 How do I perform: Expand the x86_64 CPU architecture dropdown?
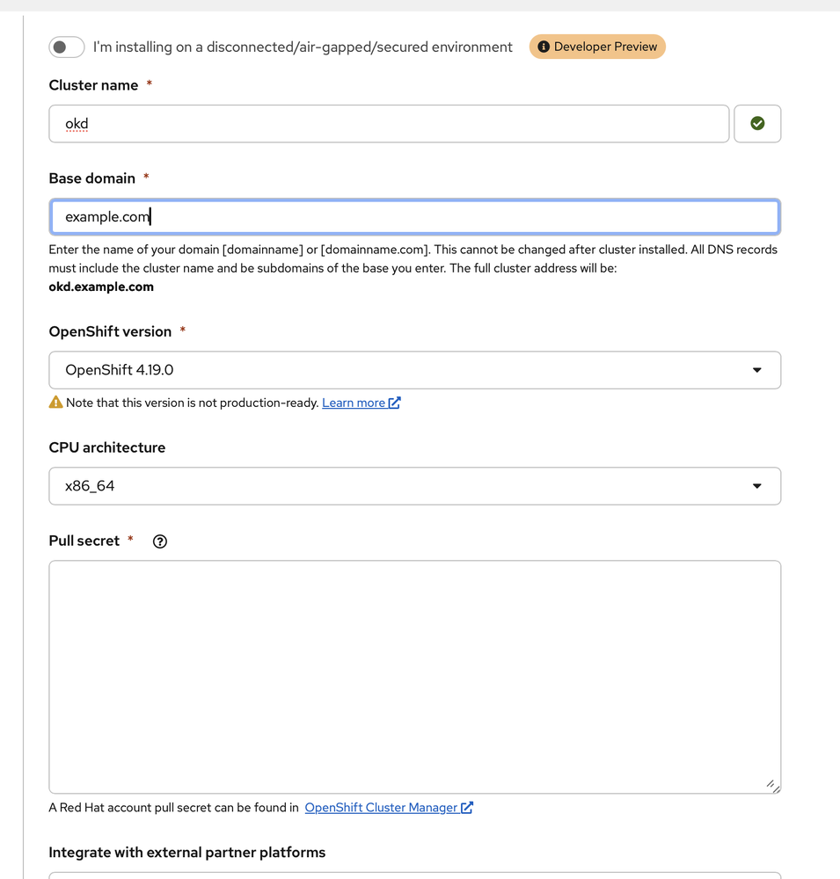(396, 486)
